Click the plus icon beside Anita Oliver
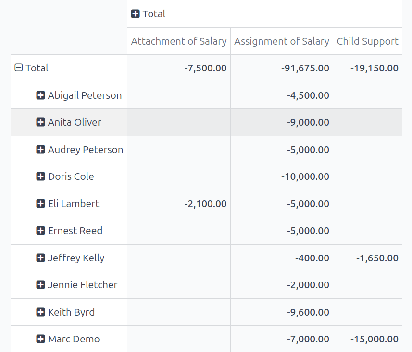 (x=40, y=122)
